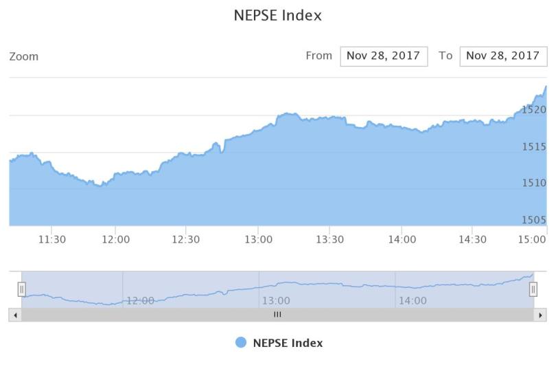Screen dimensions: 556x371
Task: Click the navigator's right range handle
Action: point(533,290)
